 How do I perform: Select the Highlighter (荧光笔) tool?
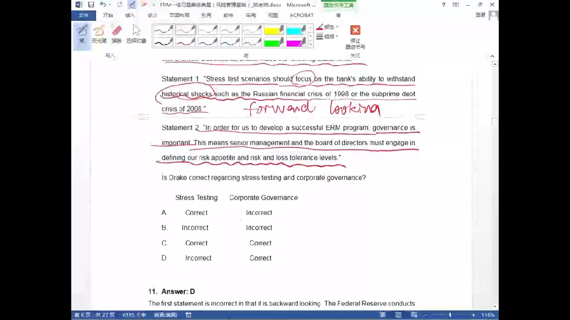[99, 34]
